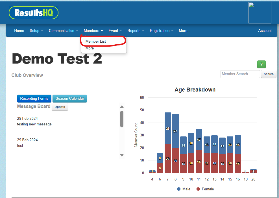
Task: Go to the Home page
Action: [x=19, y=31]
